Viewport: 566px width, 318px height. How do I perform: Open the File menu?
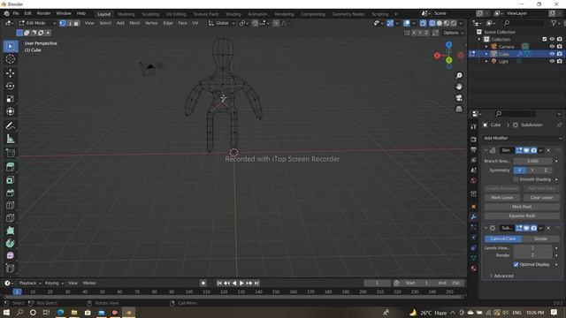[16, 13]
